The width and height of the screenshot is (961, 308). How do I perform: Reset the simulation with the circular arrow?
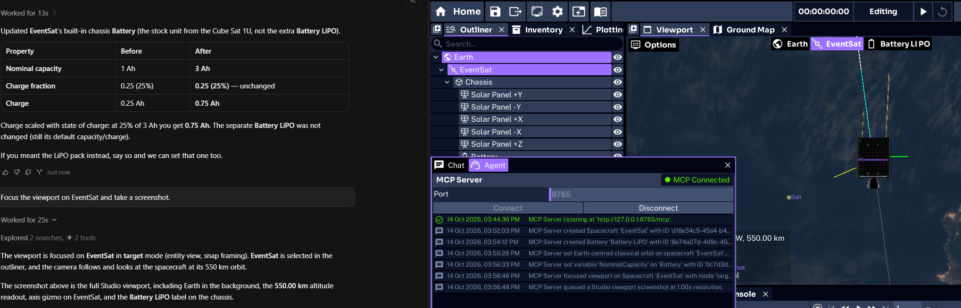(942, 11)
